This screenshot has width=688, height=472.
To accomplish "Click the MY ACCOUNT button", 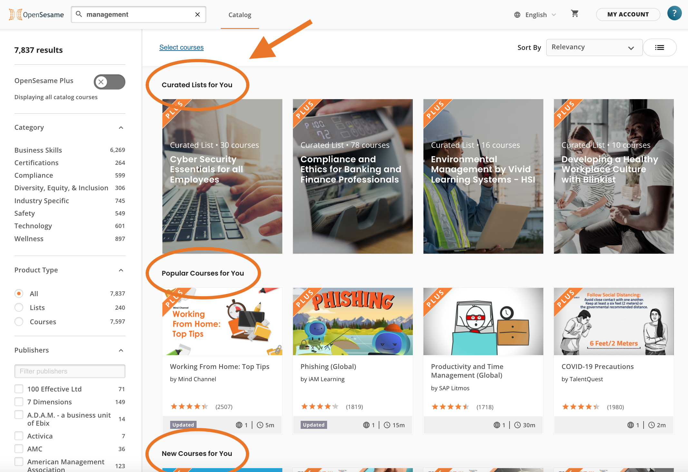I will [x=628, y=14].
